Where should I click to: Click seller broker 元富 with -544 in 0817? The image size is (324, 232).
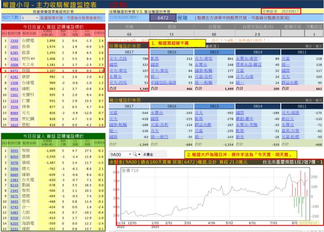[x=113, y=113]
